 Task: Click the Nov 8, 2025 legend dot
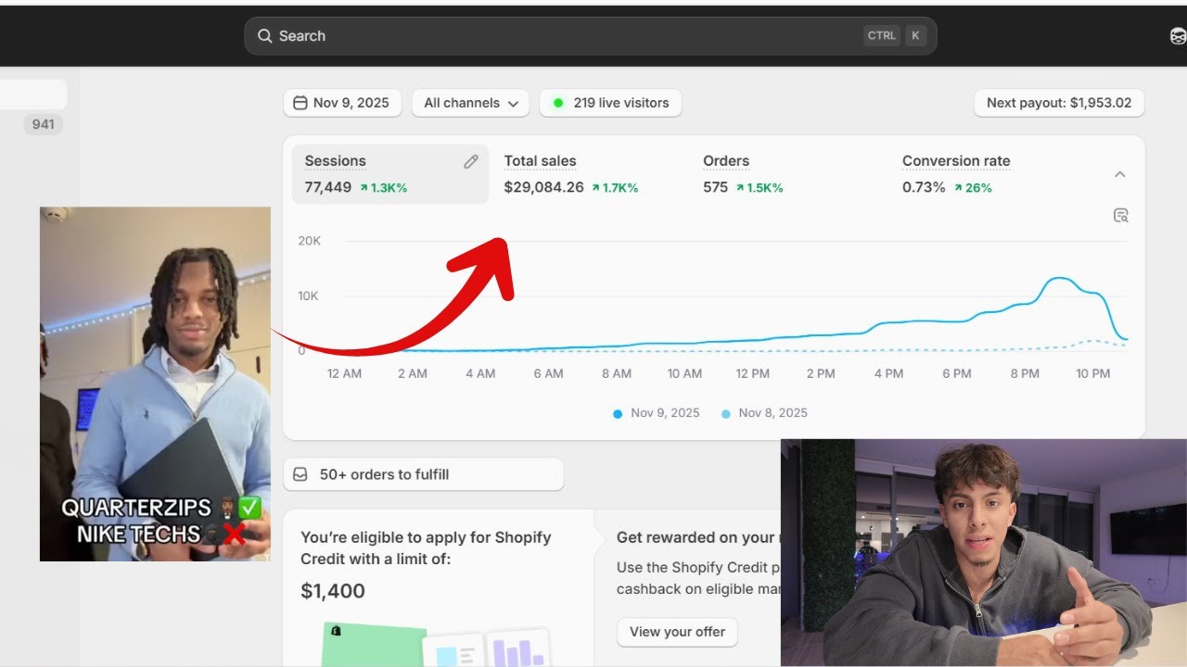pyautogui.click(x=725, y=414)
